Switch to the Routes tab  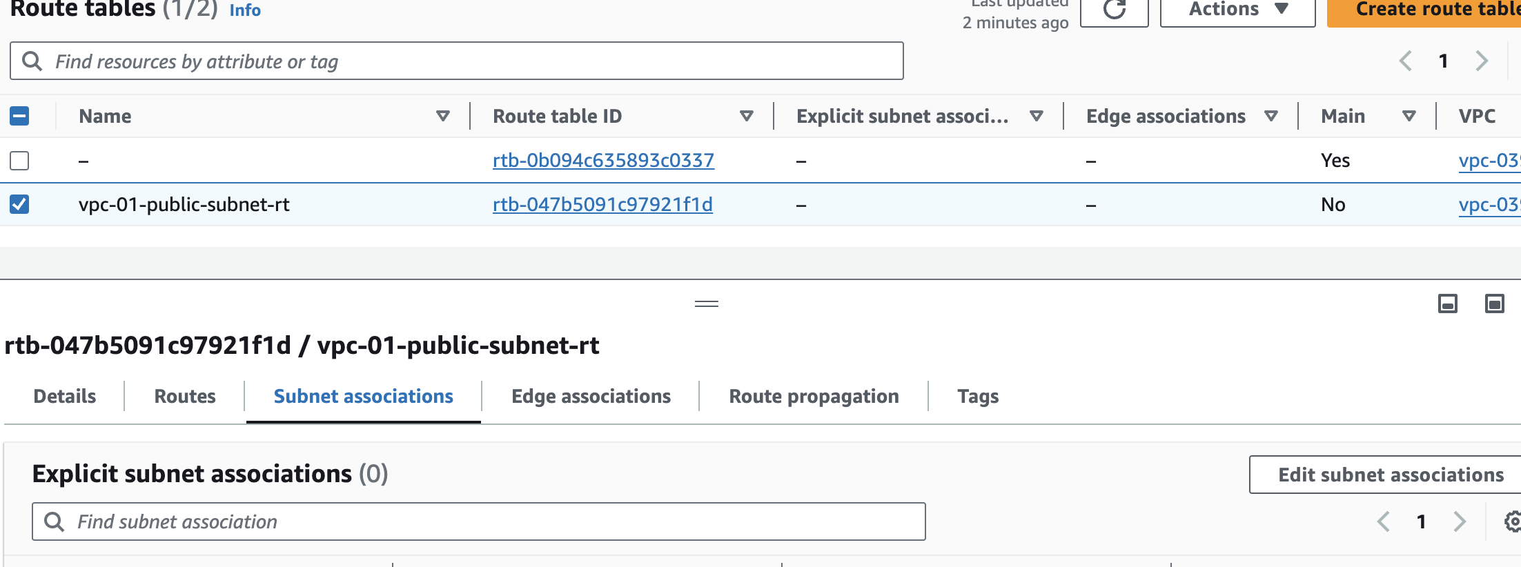(x=185, y=397)
